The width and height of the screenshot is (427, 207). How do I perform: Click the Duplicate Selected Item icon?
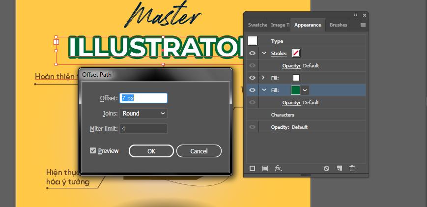[339, 168]
